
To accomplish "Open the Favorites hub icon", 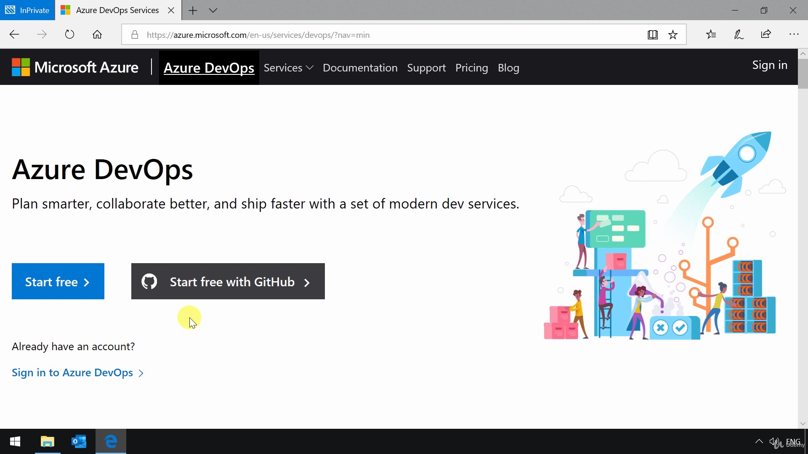I will pyautogui.click(x=711, y=34).
